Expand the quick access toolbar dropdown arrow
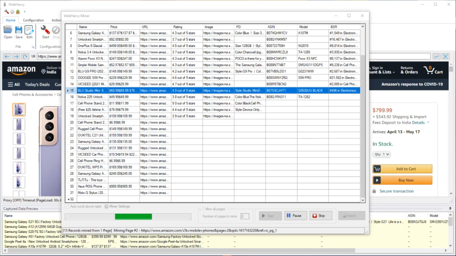Viewport: 456px width, 256px height. tap(24, 12)
